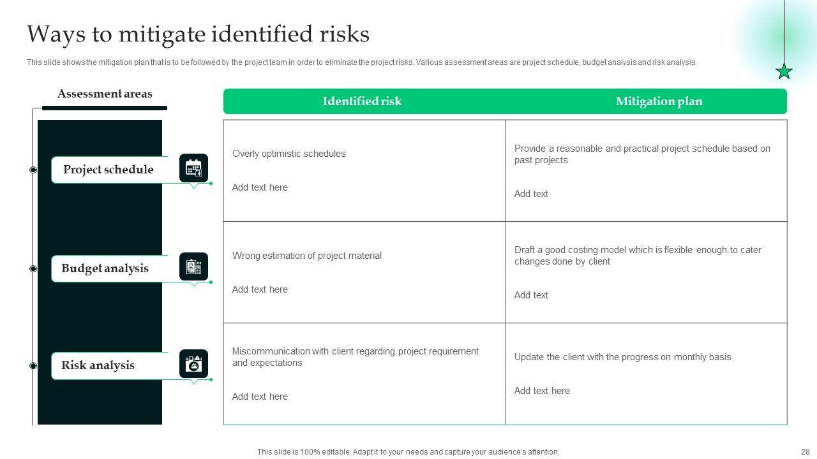Click the Budget analysis calculator icon
The image size is (817, 459).
click(193, 267)
